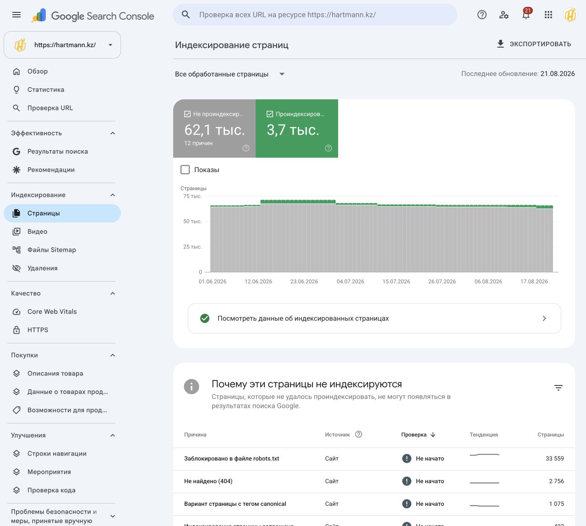Click status icon in Не найдено (404) row
This screenshot has height=526, width=586.
tap(407, 481)
